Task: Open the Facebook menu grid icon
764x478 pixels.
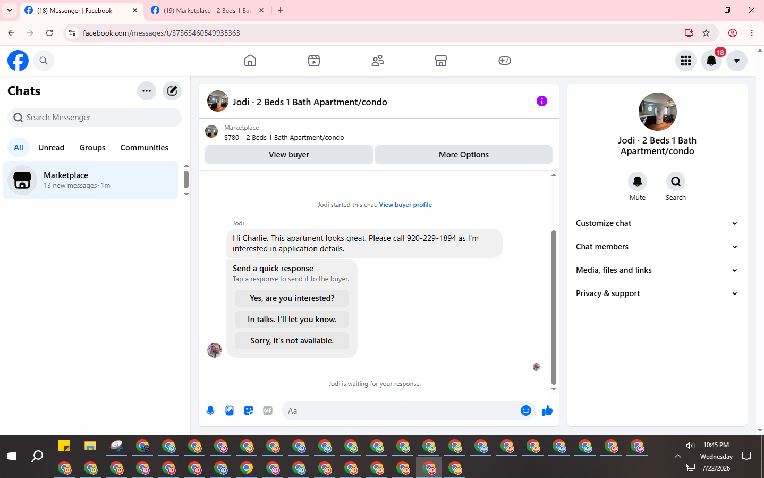Action: [x=686, y=61]
